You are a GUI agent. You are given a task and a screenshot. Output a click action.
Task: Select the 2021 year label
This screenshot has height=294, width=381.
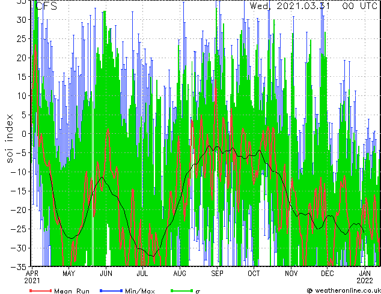(x=32, y=281)
